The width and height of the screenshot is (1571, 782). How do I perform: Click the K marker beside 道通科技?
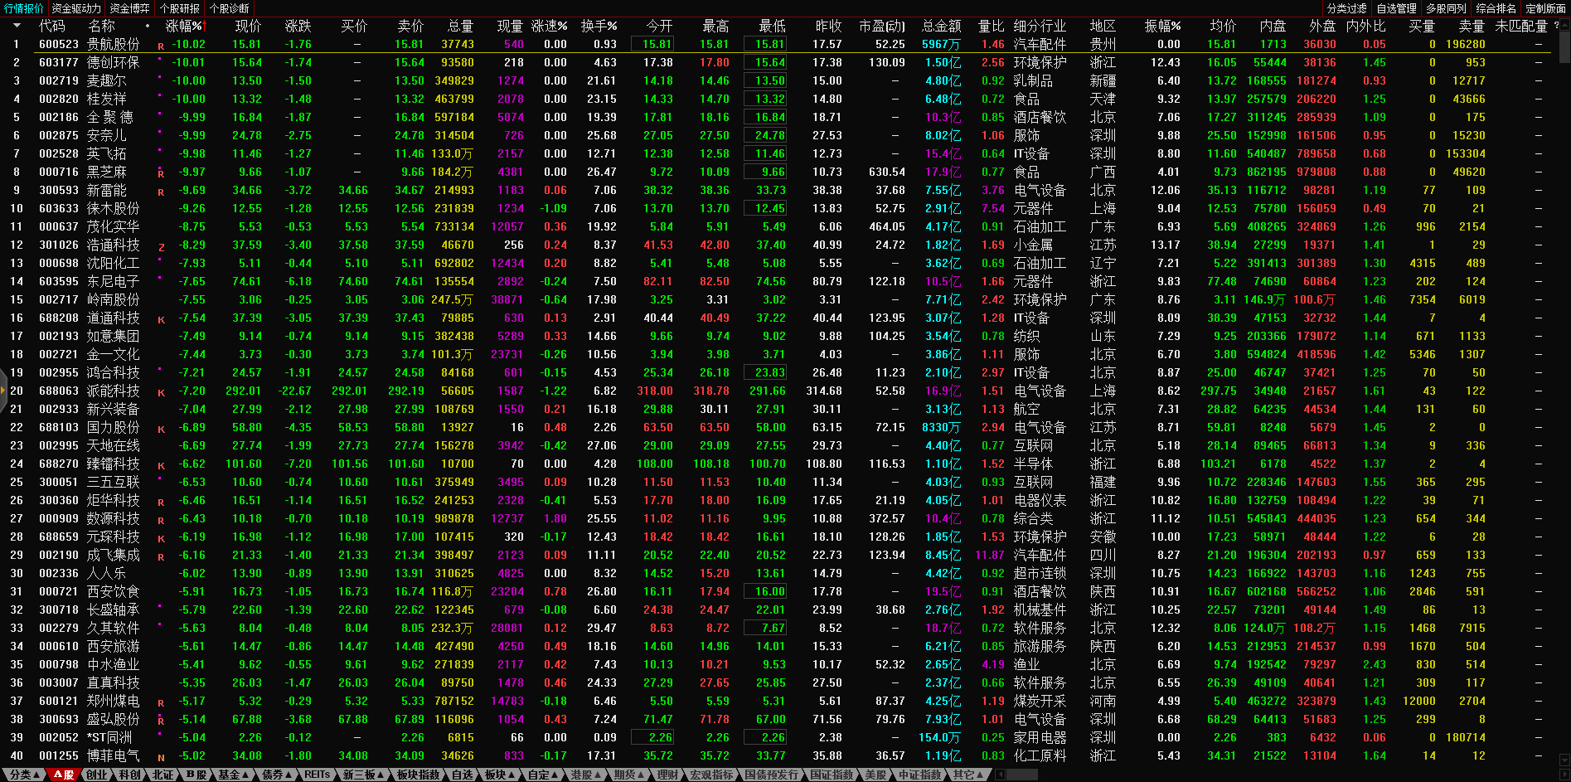pos(161,320)
